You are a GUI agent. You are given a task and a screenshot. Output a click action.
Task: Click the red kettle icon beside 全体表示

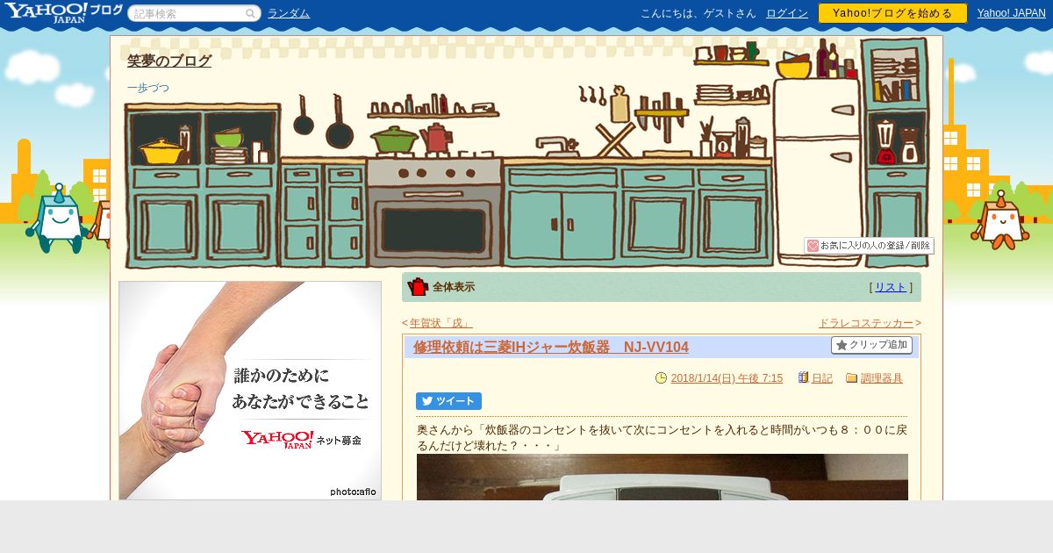click(x=418, y=287)
